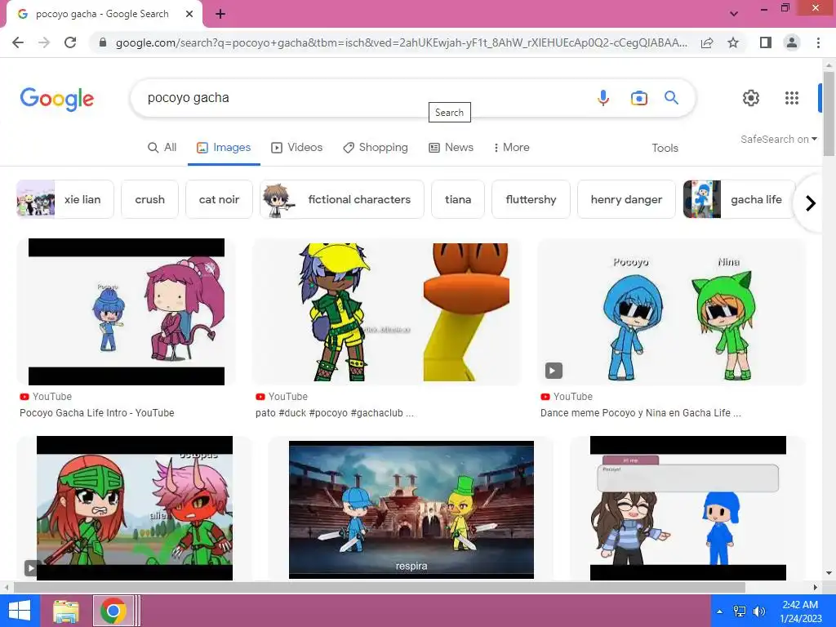The image size is (836, 627).
Task: Reload the current page
Action: (x=70, y=42)
